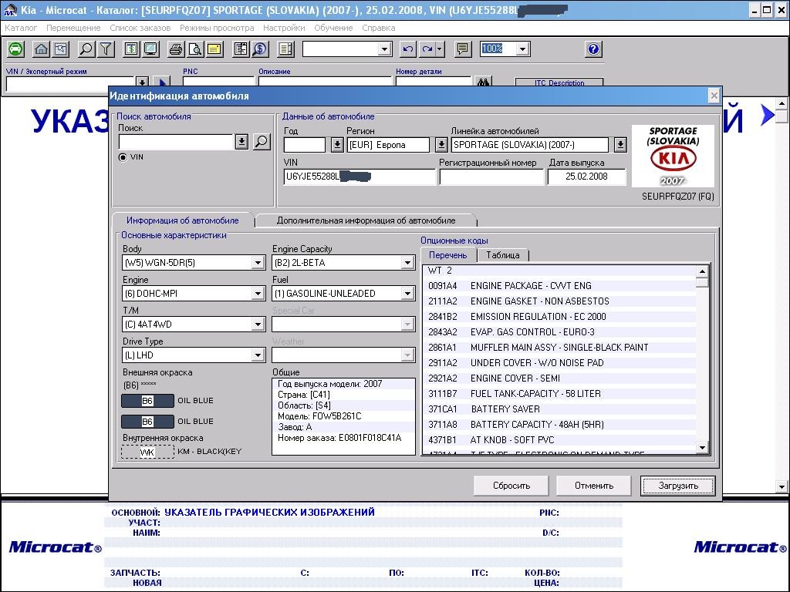
Task: Open the Настройки menu
Action: [284, 28]
